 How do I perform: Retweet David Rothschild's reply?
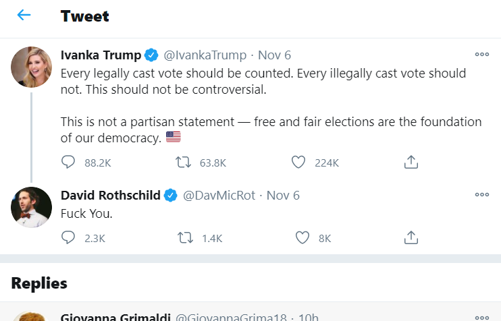coord(183,237)
